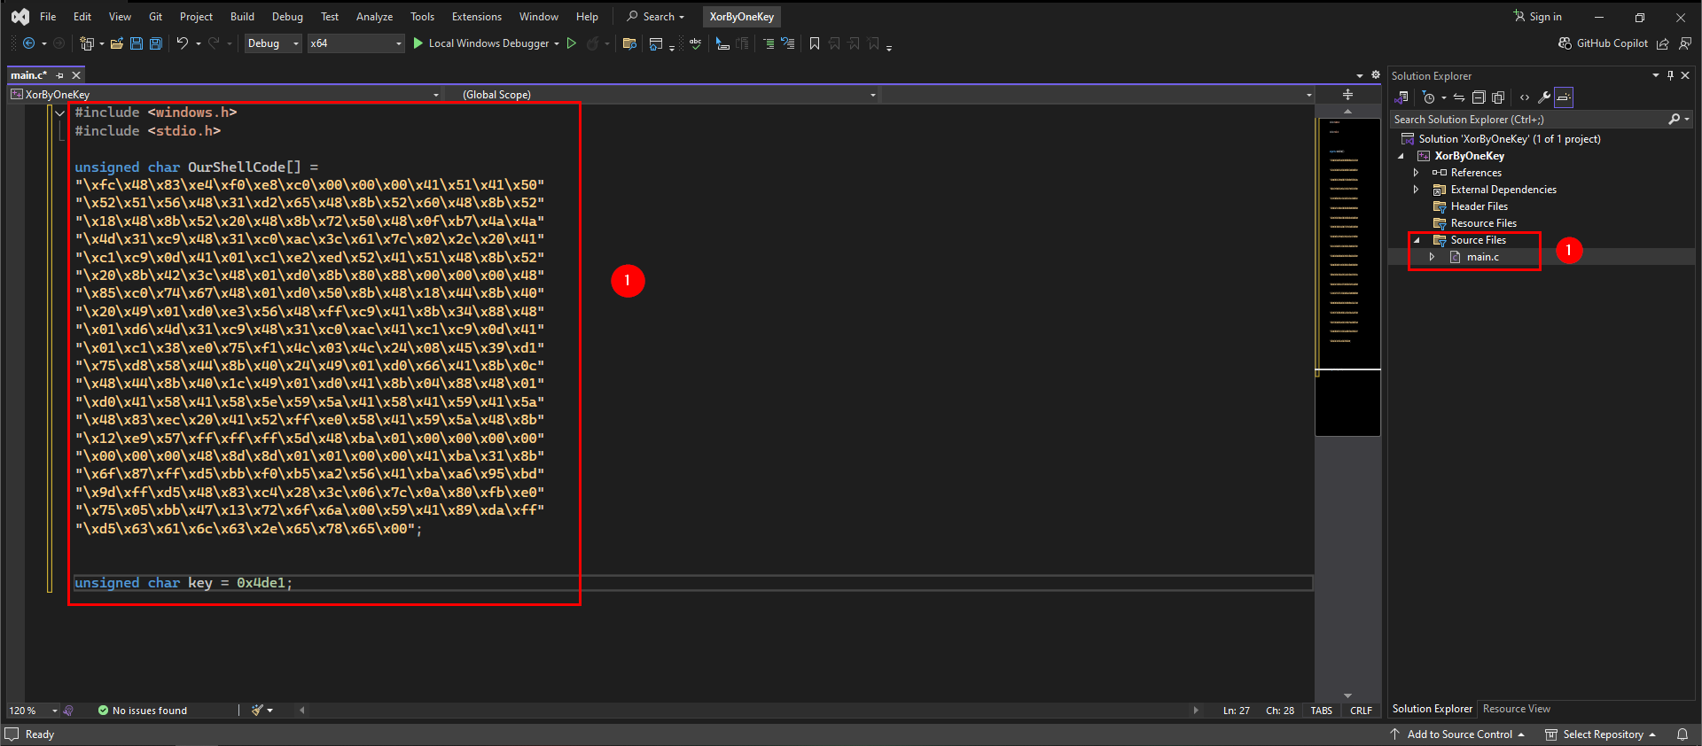Expand the External Dependencies node

[x=1417, y=190]
